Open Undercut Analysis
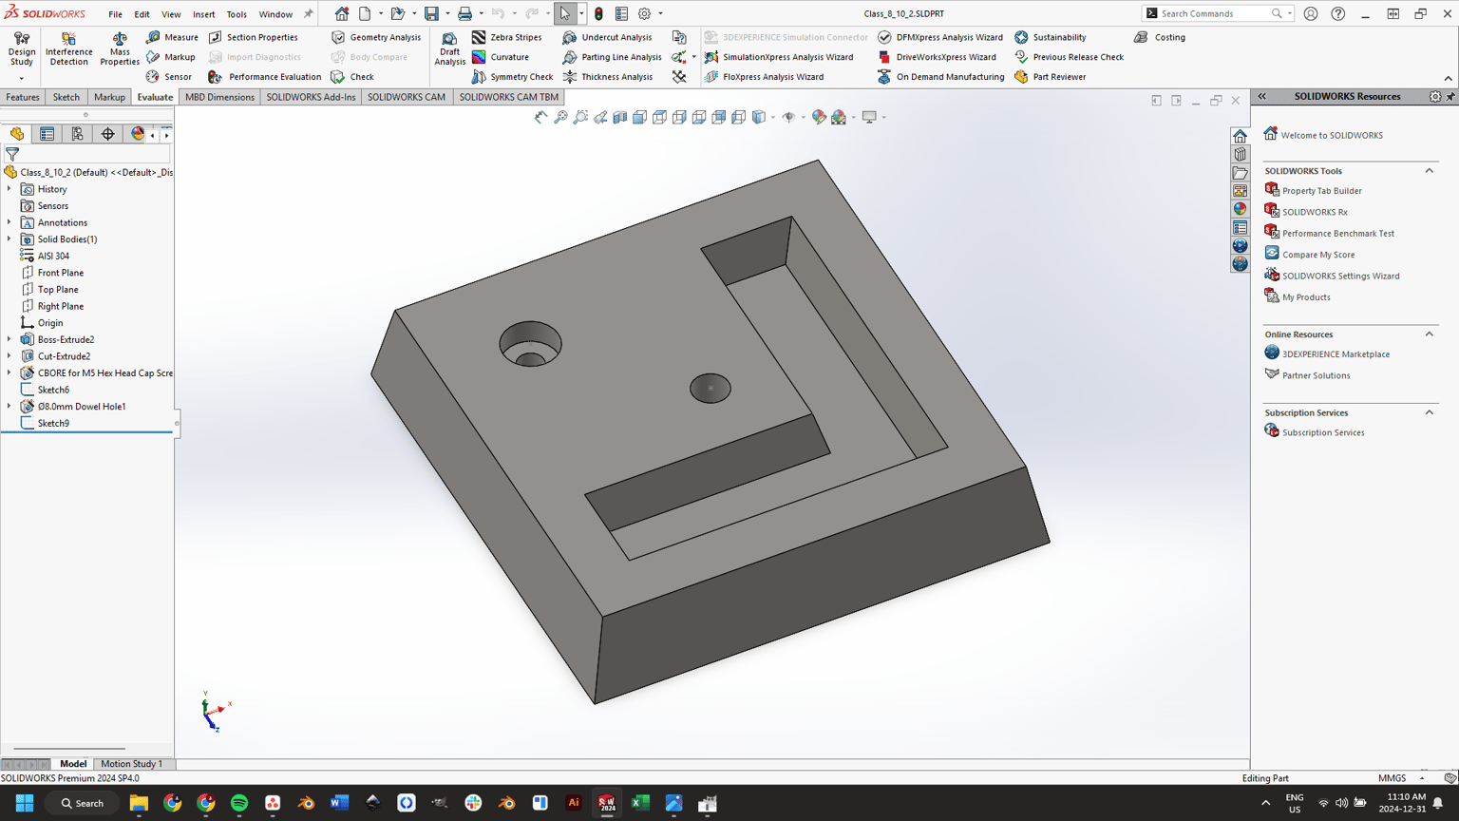 coord(607,37)
